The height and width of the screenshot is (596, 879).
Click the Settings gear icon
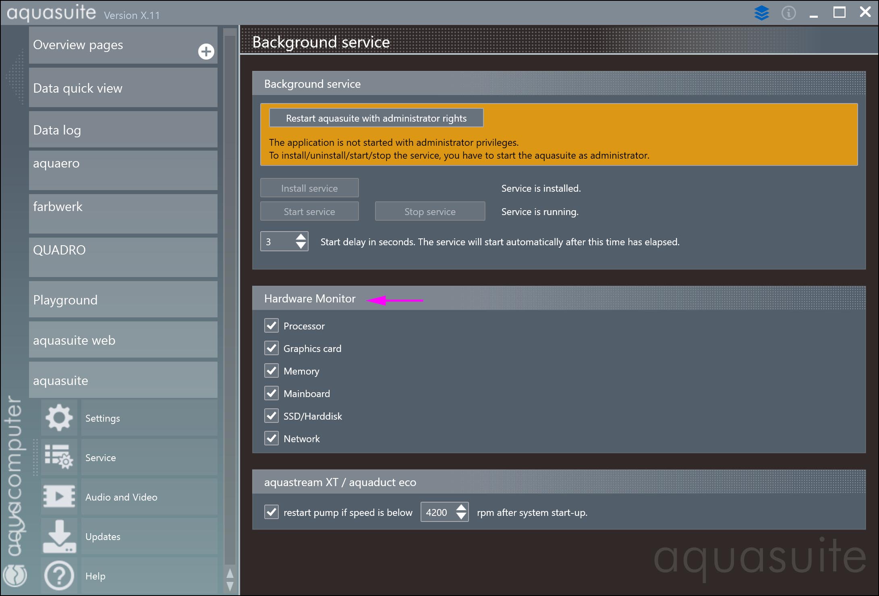pos(59,418)
